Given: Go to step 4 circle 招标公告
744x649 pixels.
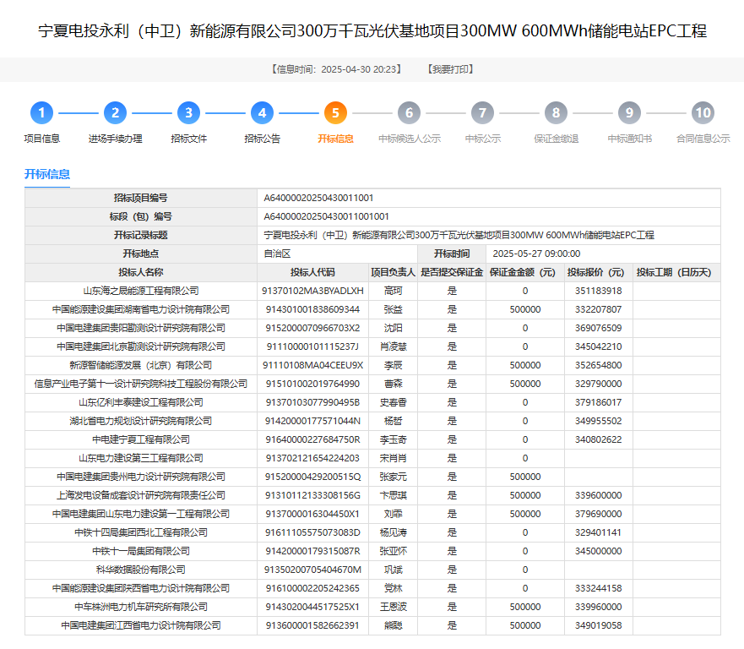Looking at the screenshot, I should [262, 113].
